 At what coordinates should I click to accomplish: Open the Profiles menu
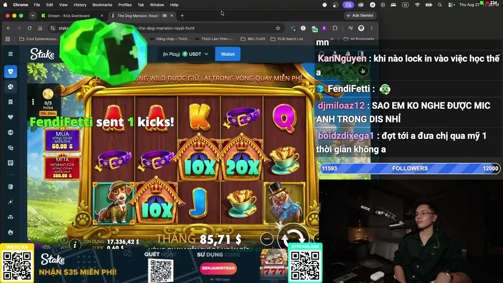click(125, 5)
